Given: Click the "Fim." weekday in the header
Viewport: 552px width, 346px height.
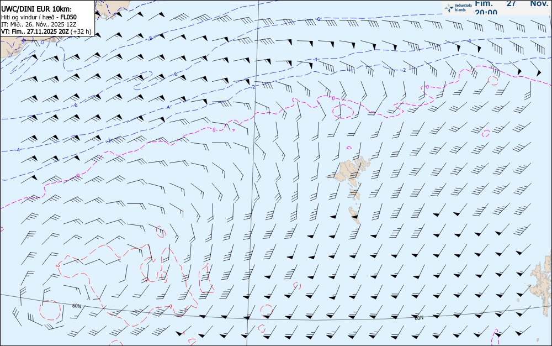Looking at the screenshot, I should point(484,3).
